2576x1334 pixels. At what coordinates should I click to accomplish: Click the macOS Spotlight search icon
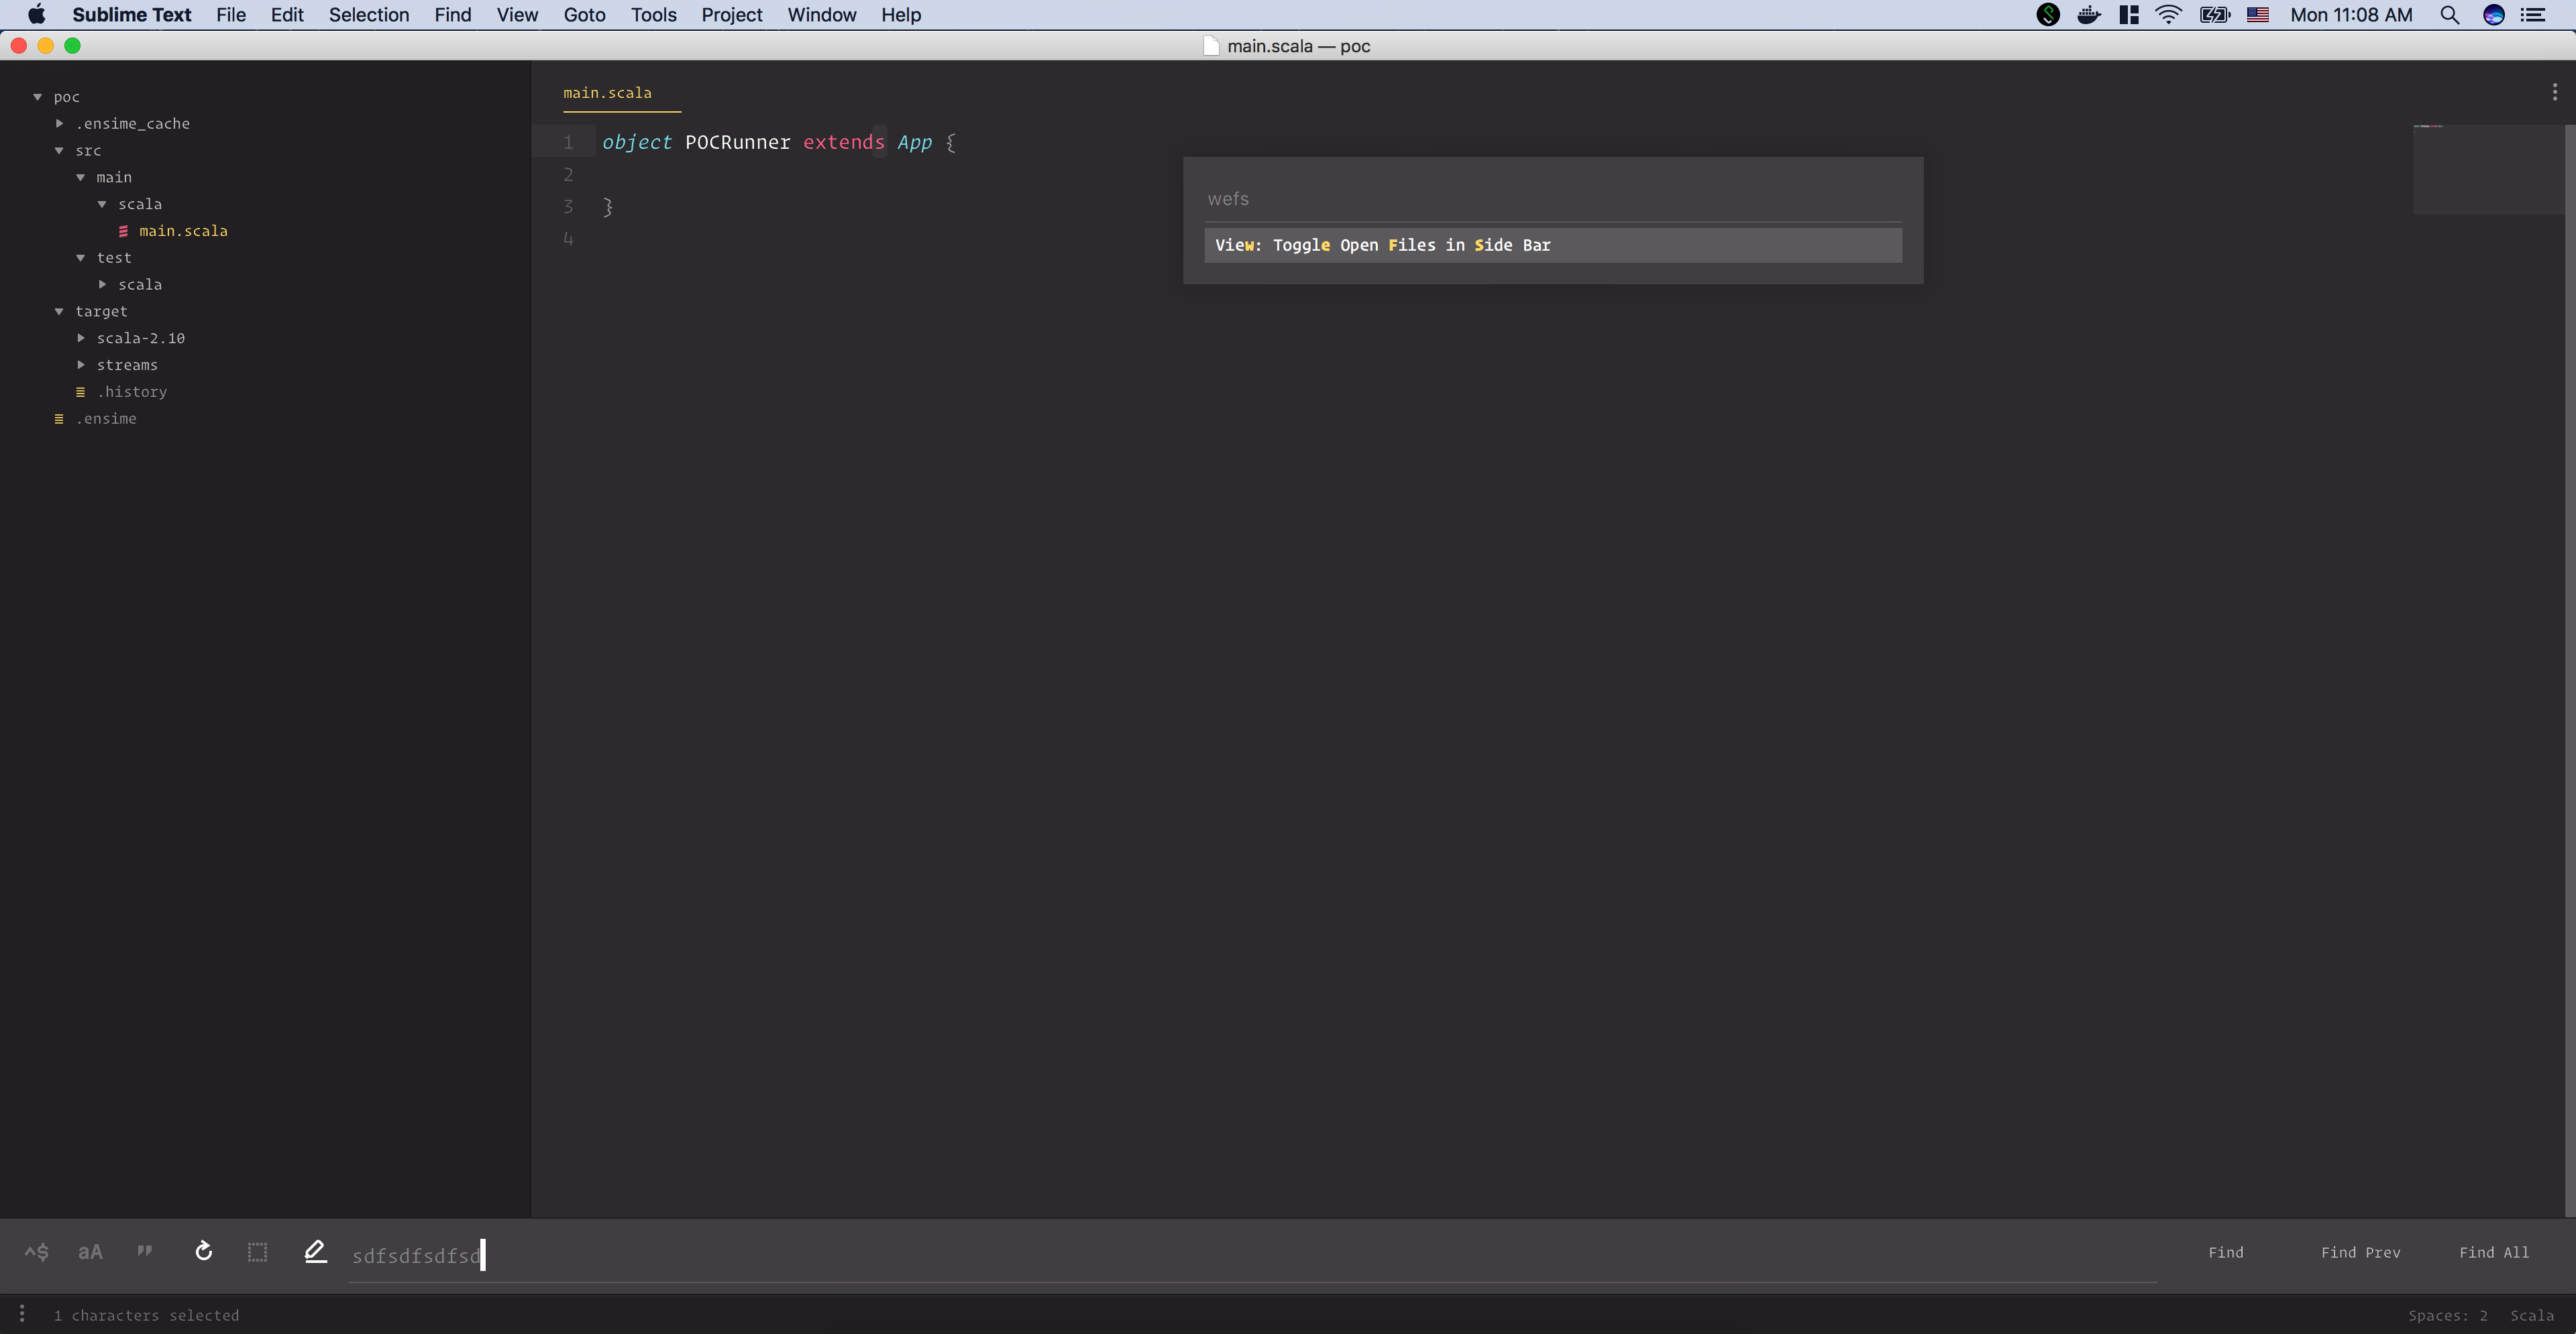(2449, 15)
